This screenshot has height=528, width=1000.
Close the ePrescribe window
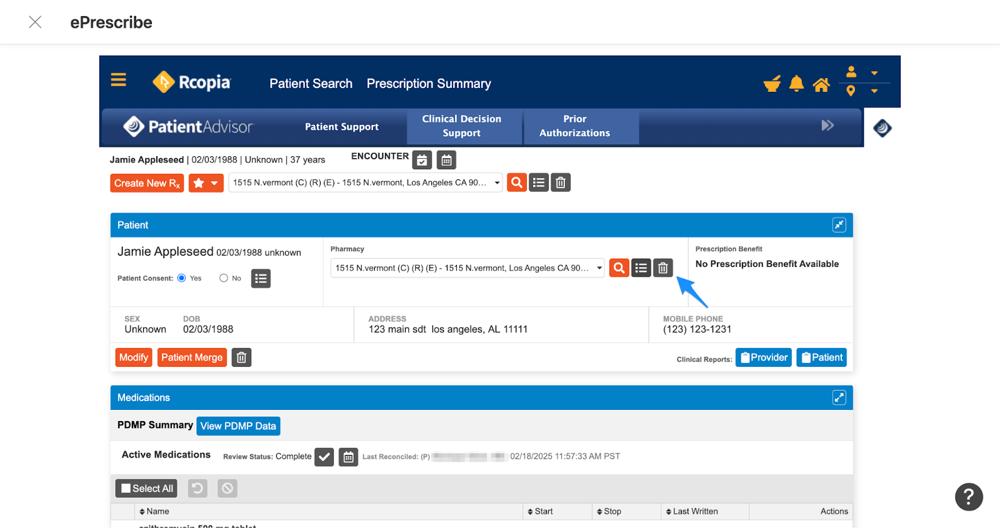click(35, 22)
